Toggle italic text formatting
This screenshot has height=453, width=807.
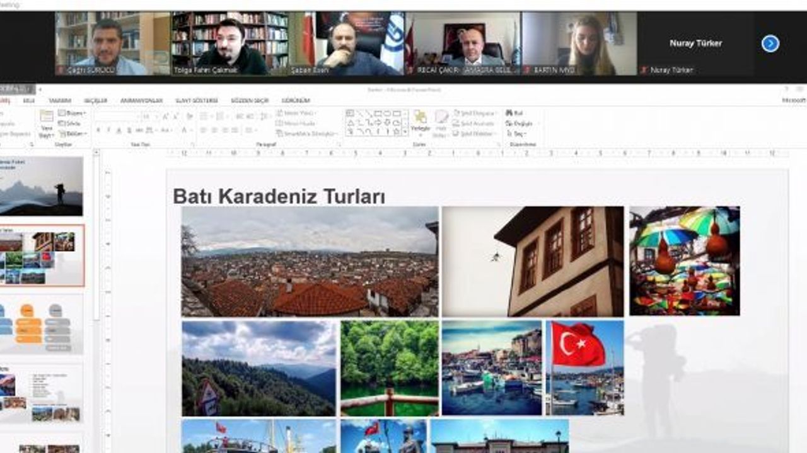[108, 130]
